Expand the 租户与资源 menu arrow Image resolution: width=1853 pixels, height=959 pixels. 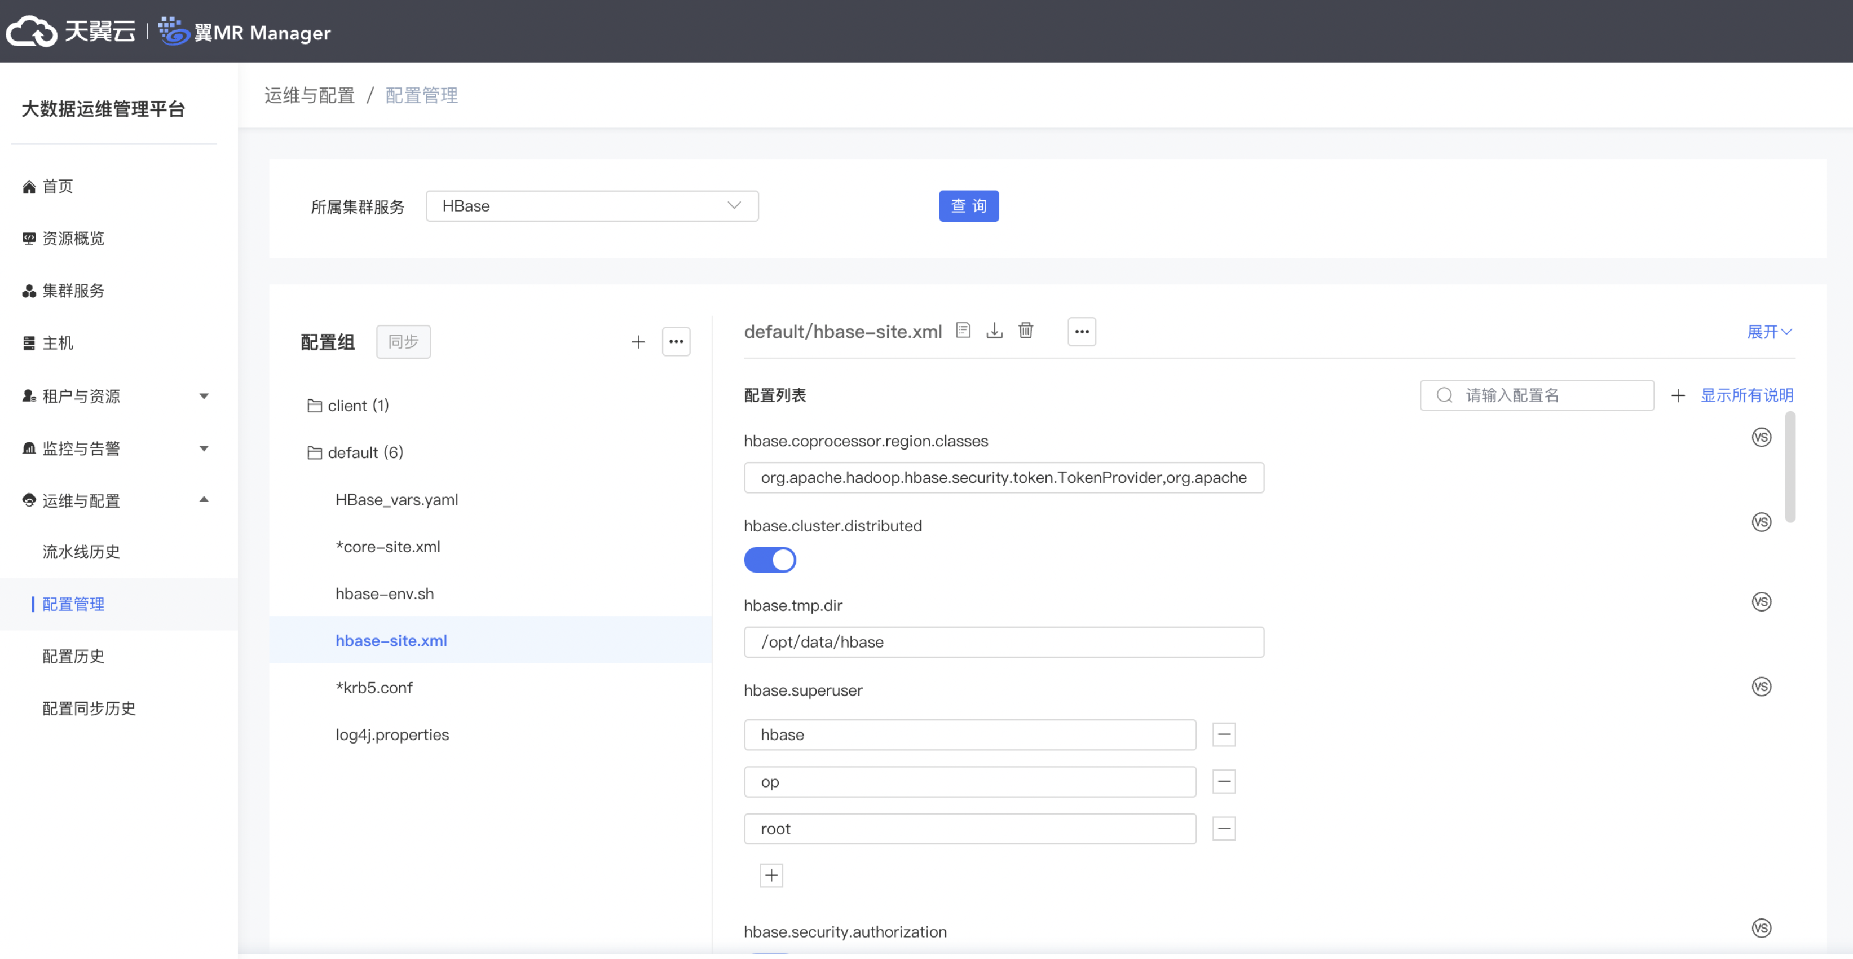[x=204, y=395]
